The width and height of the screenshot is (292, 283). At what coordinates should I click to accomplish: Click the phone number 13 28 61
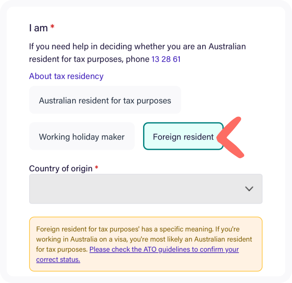click(x=166, y=59)
